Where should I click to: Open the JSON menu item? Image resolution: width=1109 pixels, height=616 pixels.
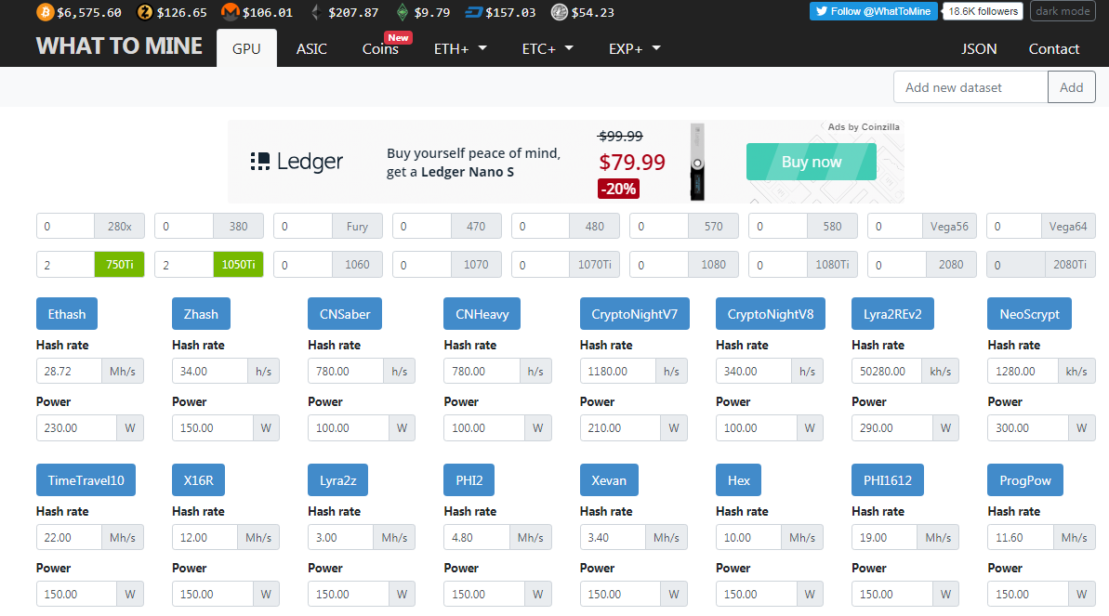point(979,49)
